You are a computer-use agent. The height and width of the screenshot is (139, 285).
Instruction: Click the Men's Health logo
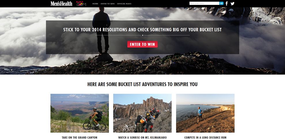(61, 4)
